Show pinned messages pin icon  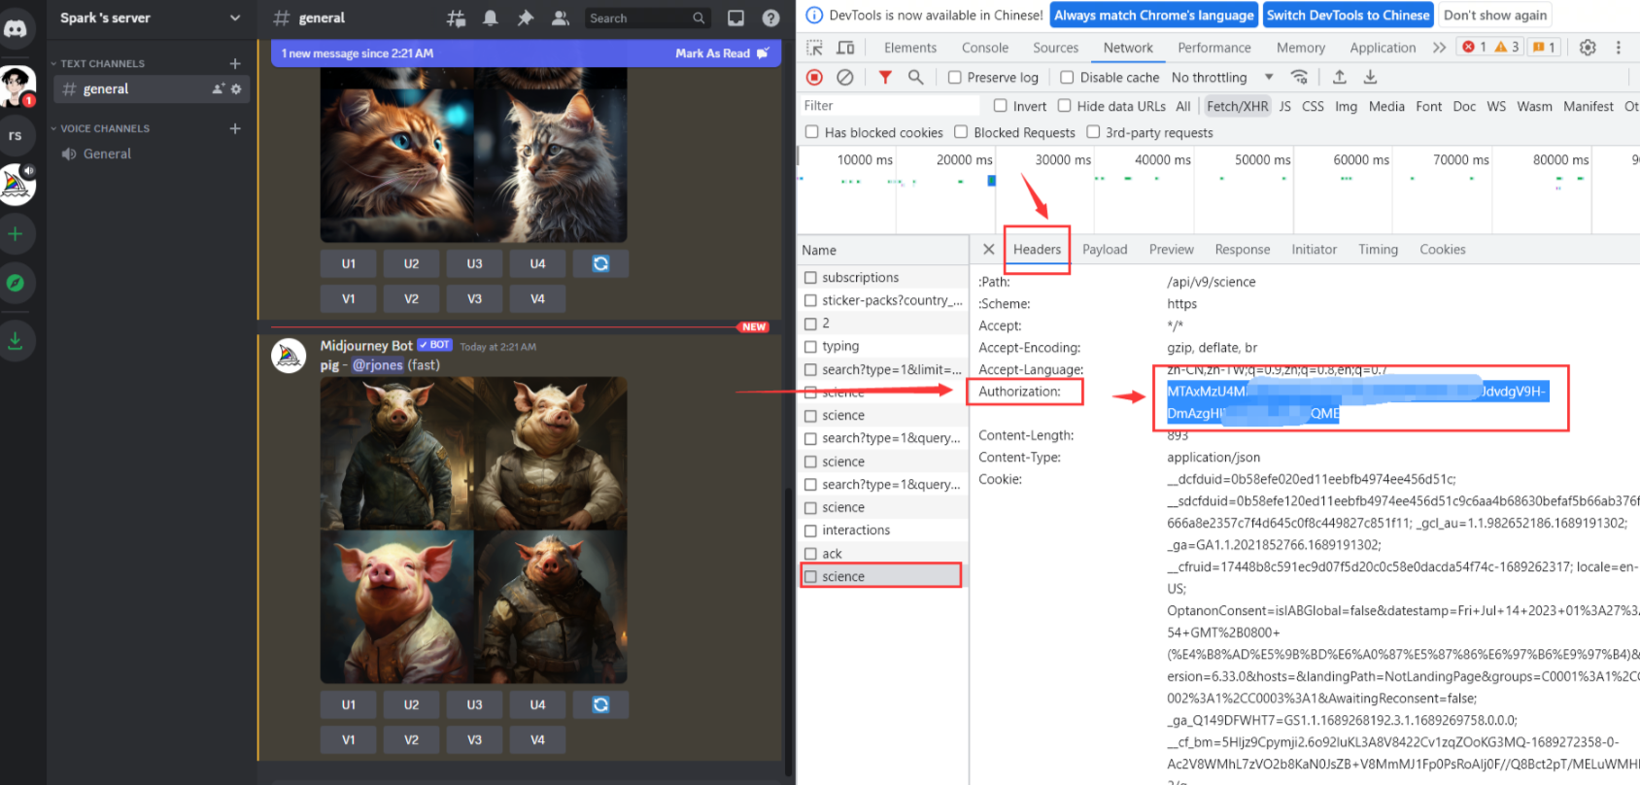[526, 17]
